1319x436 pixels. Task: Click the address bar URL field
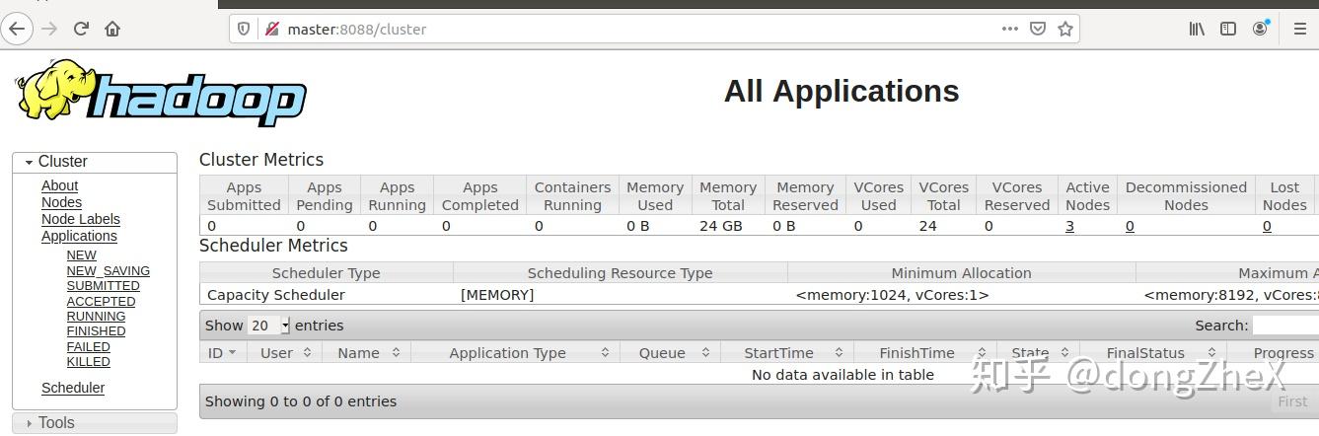631,29
